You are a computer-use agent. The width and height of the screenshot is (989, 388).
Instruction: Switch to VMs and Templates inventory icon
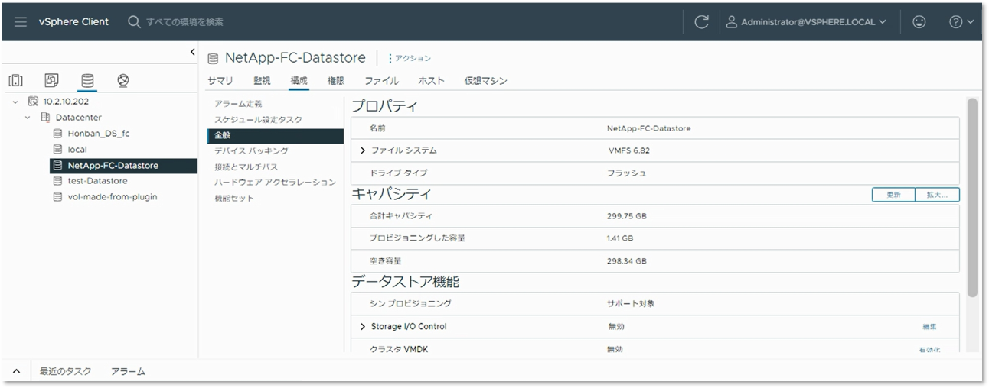51,80
